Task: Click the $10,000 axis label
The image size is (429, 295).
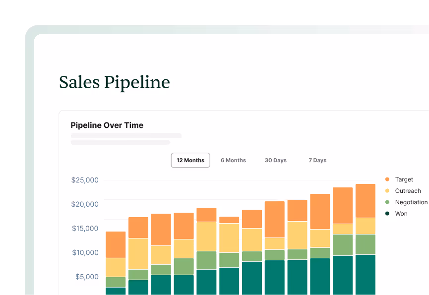Action: pyautogui.click(x=85, y=252)
